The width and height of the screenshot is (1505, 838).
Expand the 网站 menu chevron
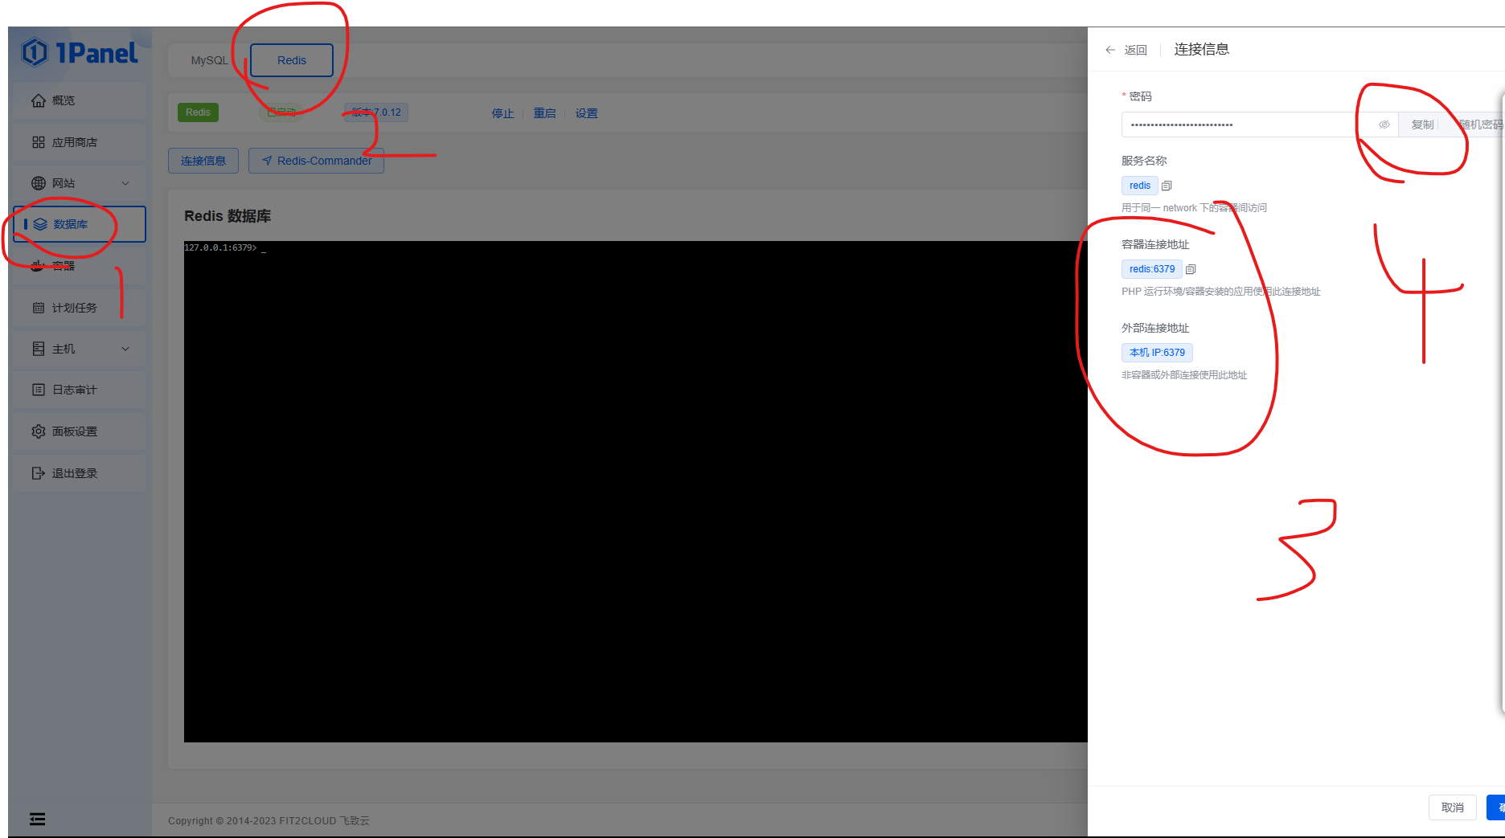coord(125,182)
